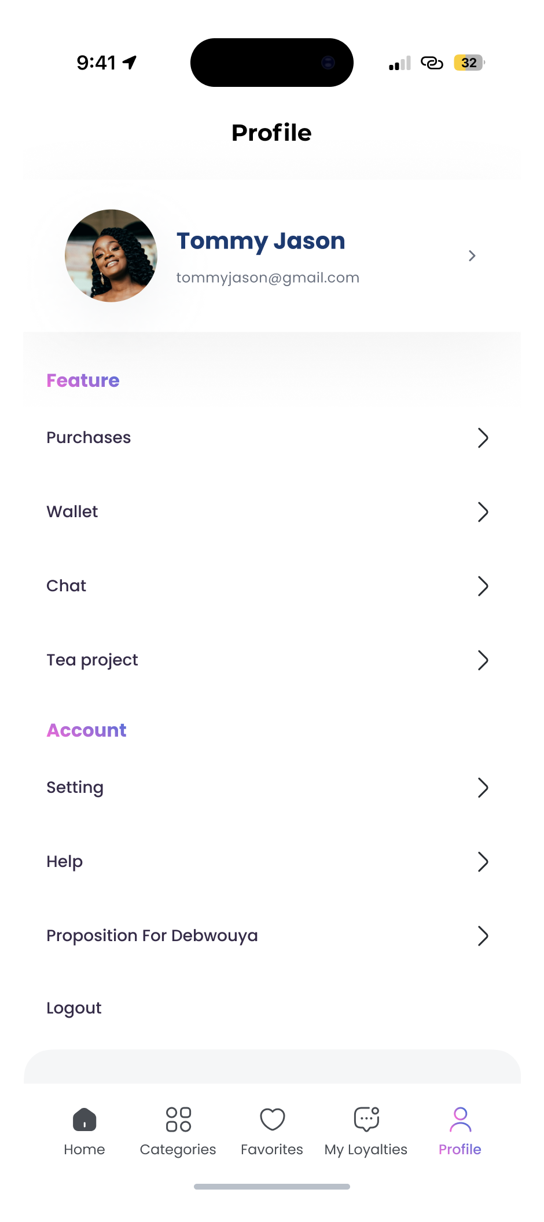Screen dimensions: 544x1222
Task: Expand the Setting chevron arrow
Action: click(x=483, y=788)
